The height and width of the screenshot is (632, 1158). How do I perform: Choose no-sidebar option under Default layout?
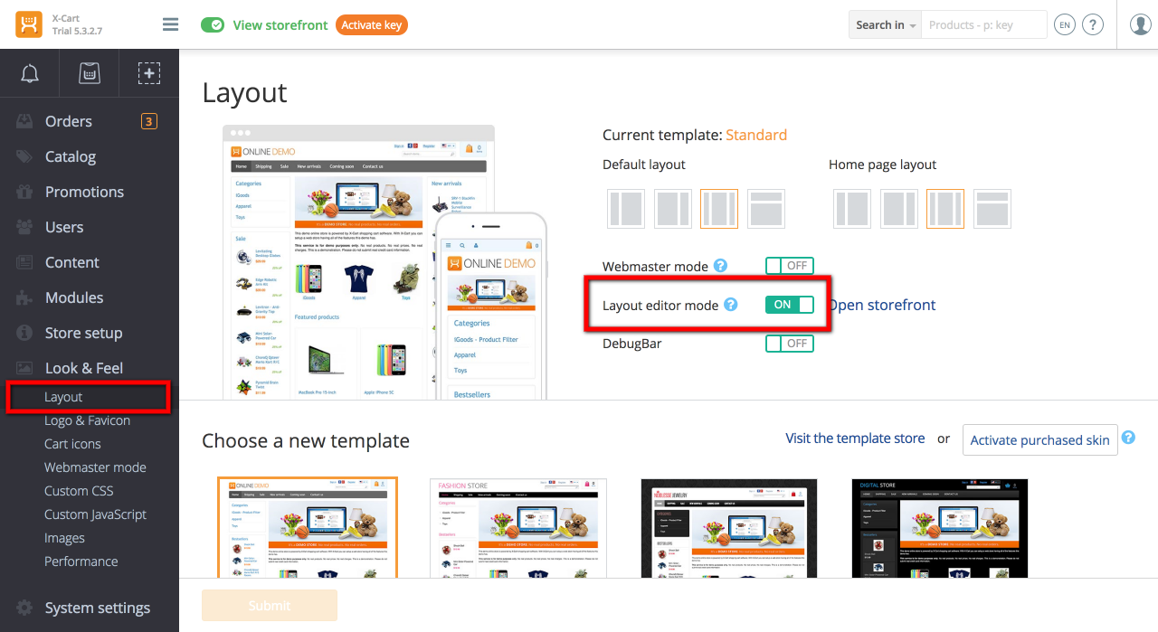click(766, 209)
